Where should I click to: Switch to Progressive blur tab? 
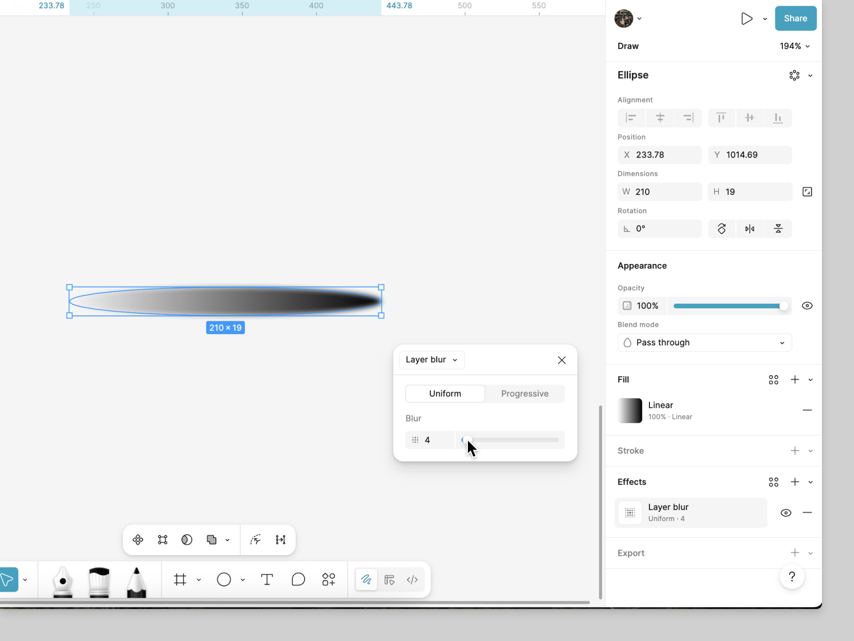click(525, 394)
